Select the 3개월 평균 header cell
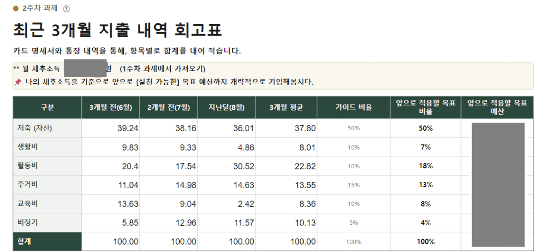The width and height of the screenshot is (535, 252). point(286,107)
